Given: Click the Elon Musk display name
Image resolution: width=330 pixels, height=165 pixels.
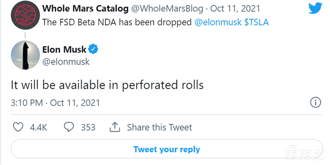Looking at the screenshot, I should click(64, 49).
